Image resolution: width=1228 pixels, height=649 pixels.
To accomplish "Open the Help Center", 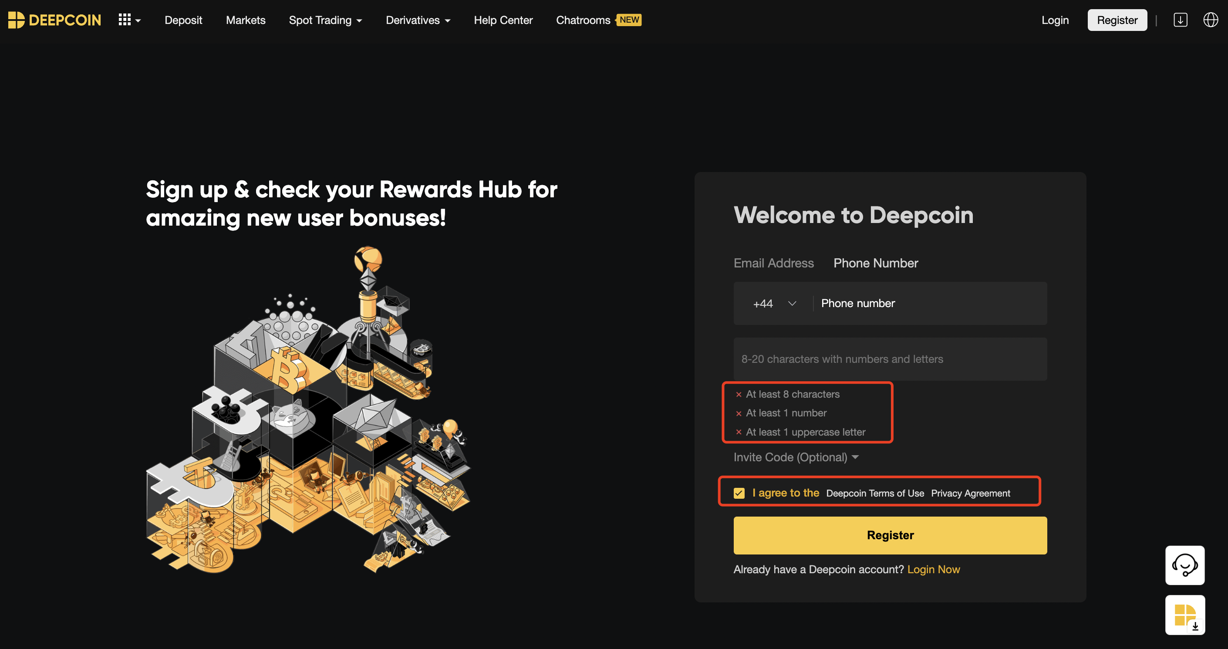I will coord(503,20).
